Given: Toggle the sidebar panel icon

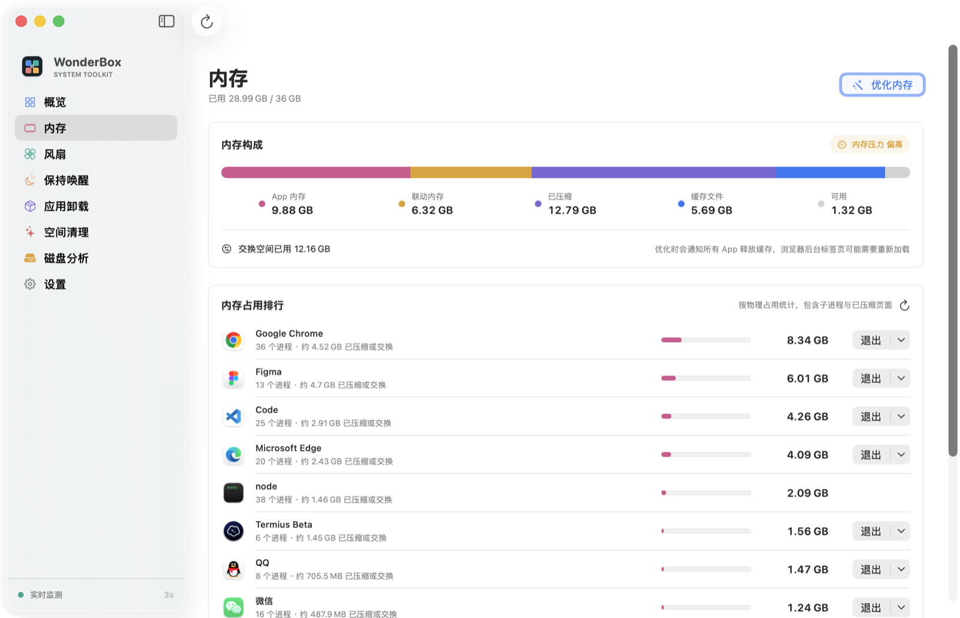Looking at the screenshot, I should click(166, 21).
